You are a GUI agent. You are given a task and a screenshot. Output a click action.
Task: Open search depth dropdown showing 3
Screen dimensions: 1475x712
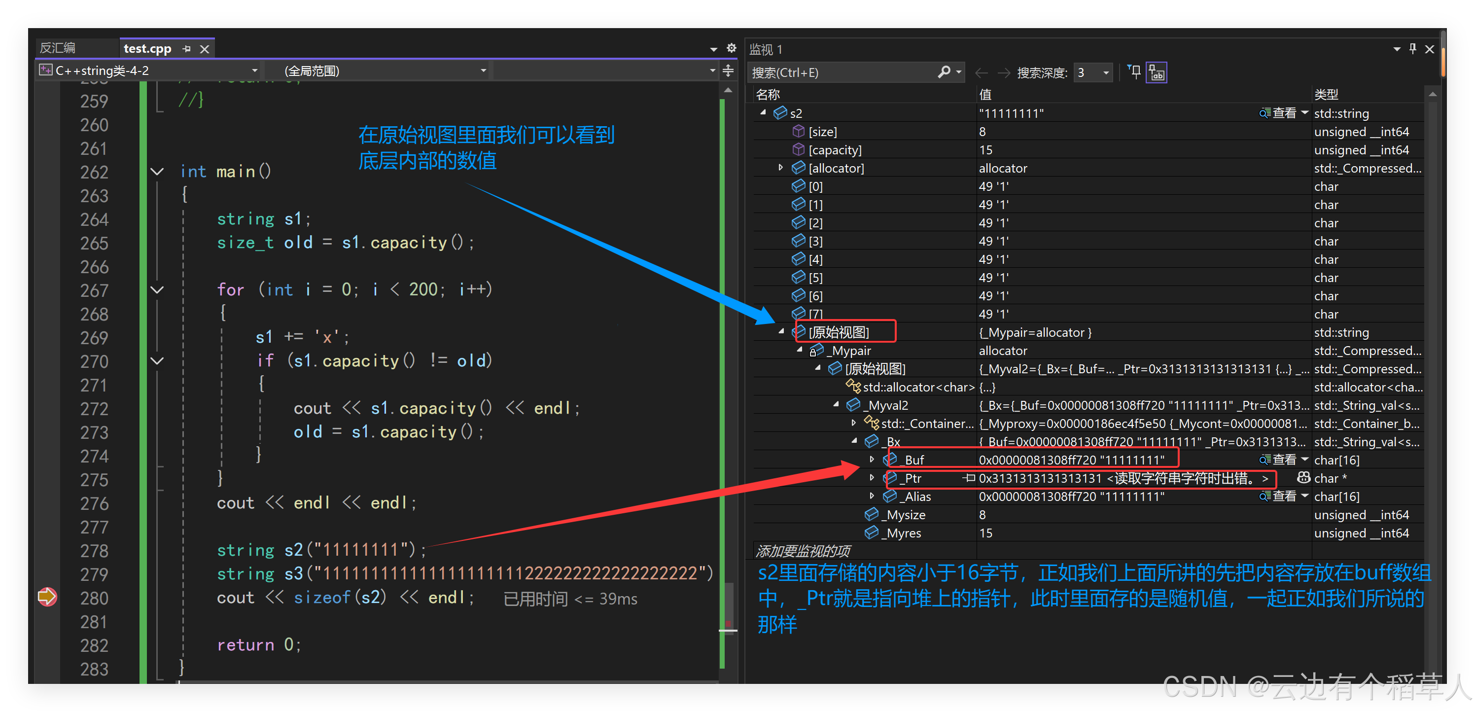[x=1106, y=73]
